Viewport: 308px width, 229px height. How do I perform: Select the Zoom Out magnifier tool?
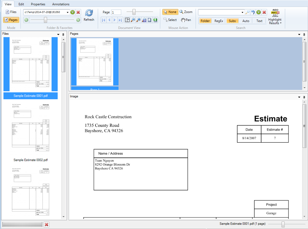point(133,20)
